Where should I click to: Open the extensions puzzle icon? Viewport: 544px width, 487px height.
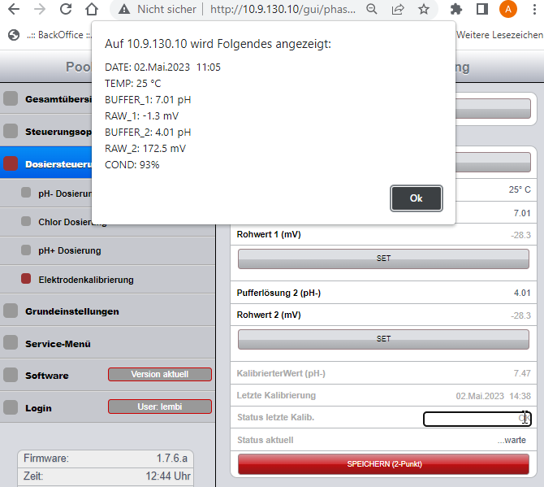(x=455, y=10)
